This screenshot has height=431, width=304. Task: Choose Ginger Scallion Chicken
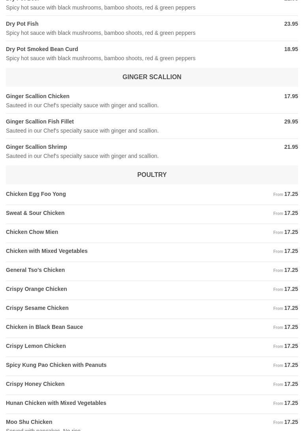pos(38,96)
